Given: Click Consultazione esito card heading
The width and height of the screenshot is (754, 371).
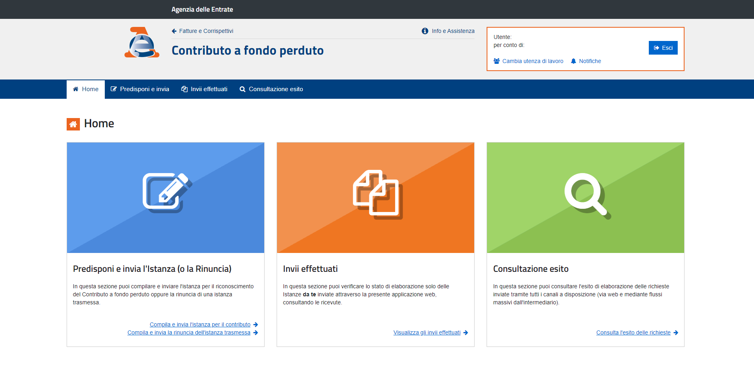Looking at the screenshot, I should pyautogui.click(x=530, y=269).
